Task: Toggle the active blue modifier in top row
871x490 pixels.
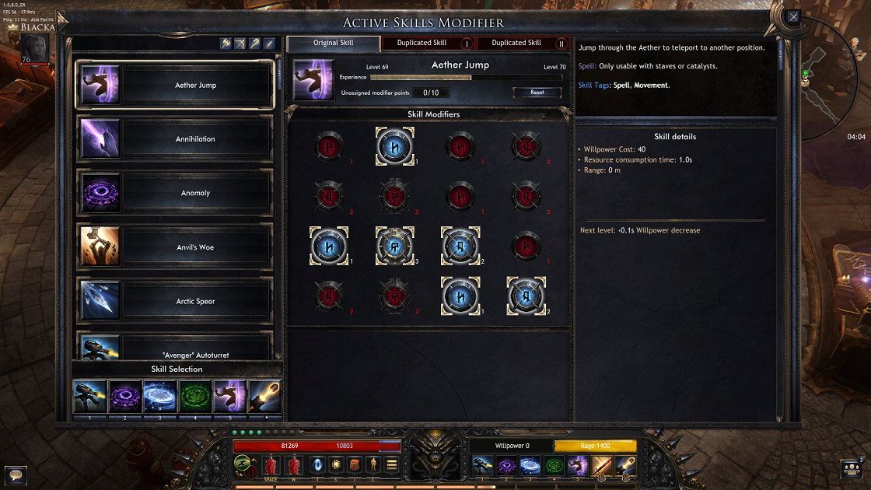Action: pos(395,147)
